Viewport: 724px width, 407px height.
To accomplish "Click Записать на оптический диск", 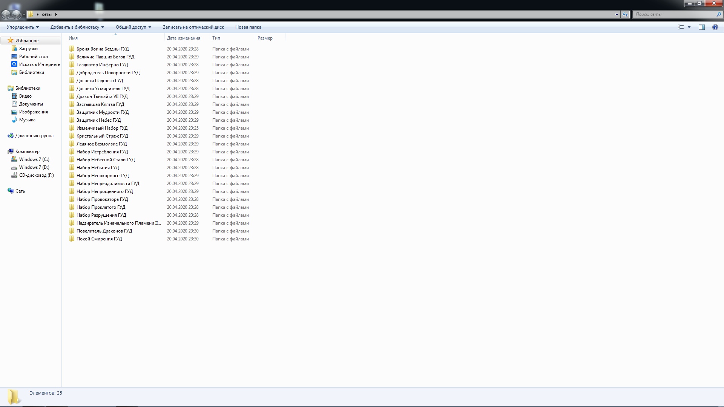I will pyautogui.click(x=193, y=27).
